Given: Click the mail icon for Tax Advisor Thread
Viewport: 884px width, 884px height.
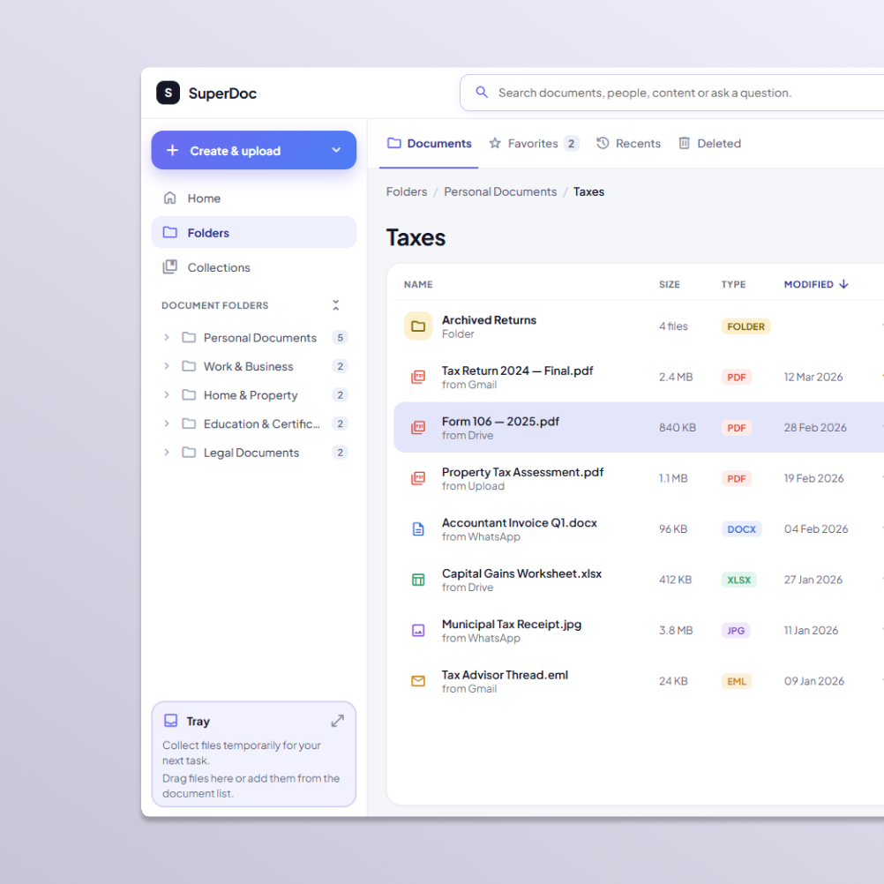Looking at the screenshot, I should point(418,681).
